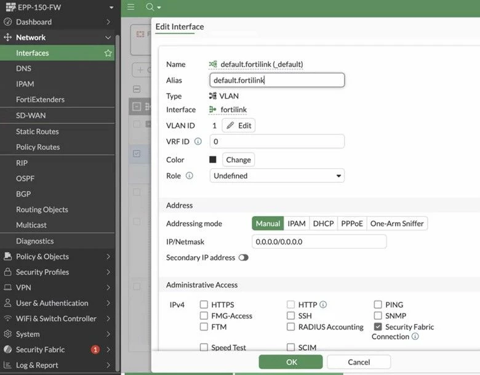The height and width of the screenshot is (375, 480).
Task: Click Cancel button
Action: [x=359, y=362]
